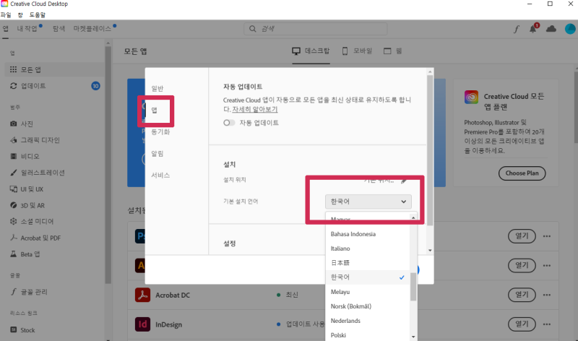Switch to the 앱 top tab

[x=5, y=29]
